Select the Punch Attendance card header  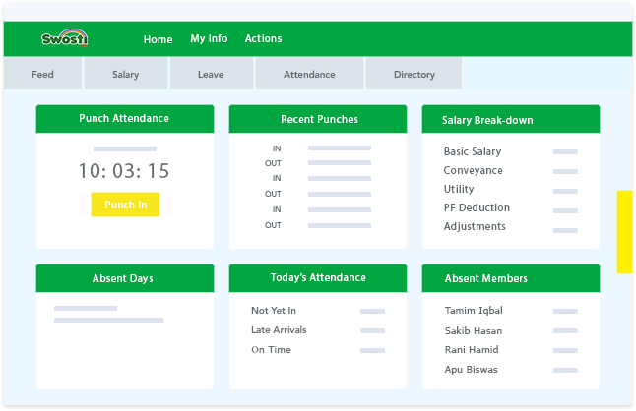(125, 119)
